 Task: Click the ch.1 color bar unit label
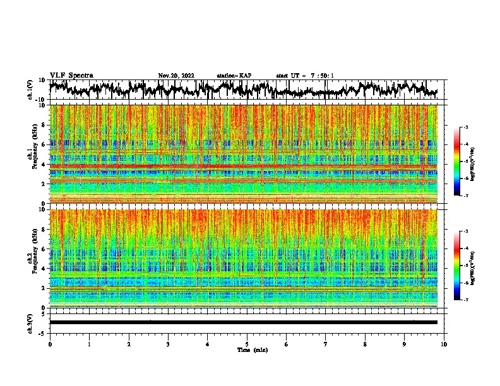pyautogui.click(x=472, y=164)
